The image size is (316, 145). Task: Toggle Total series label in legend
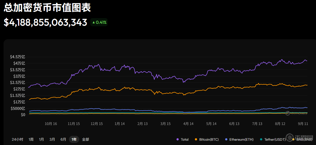click(x=185, y=140)
